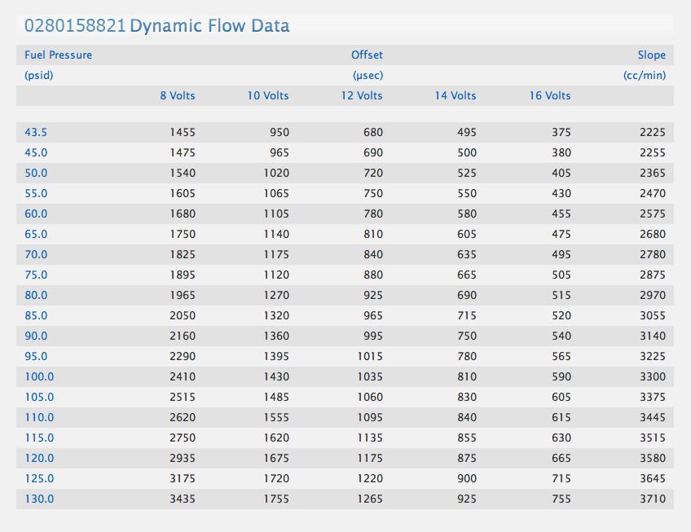Click the '70.0' fuel pressure row label
The height and width of the screenshot is (532, 691).
coord(36,254)
